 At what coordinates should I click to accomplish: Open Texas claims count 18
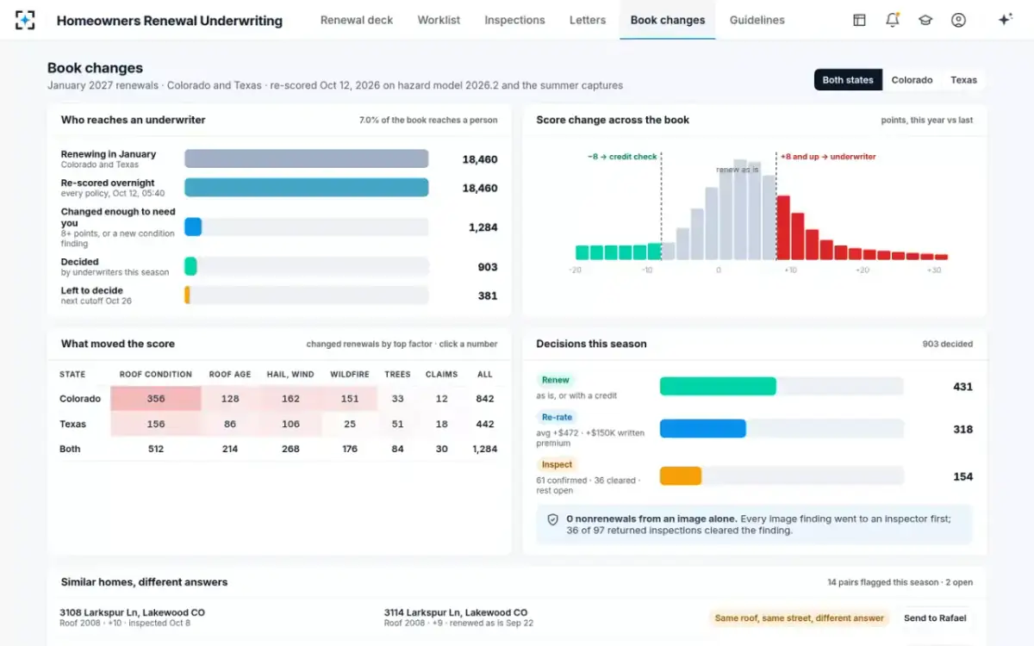[442, 424]
